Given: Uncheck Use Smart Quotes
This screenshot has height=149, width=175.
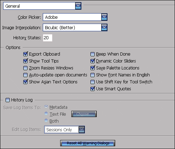Looking at the screenshot, I should coord(93,89).
